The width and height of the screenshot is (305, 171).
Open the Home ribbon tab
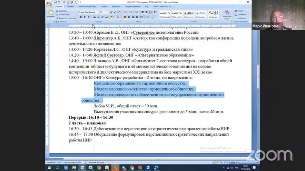point(59,7)
